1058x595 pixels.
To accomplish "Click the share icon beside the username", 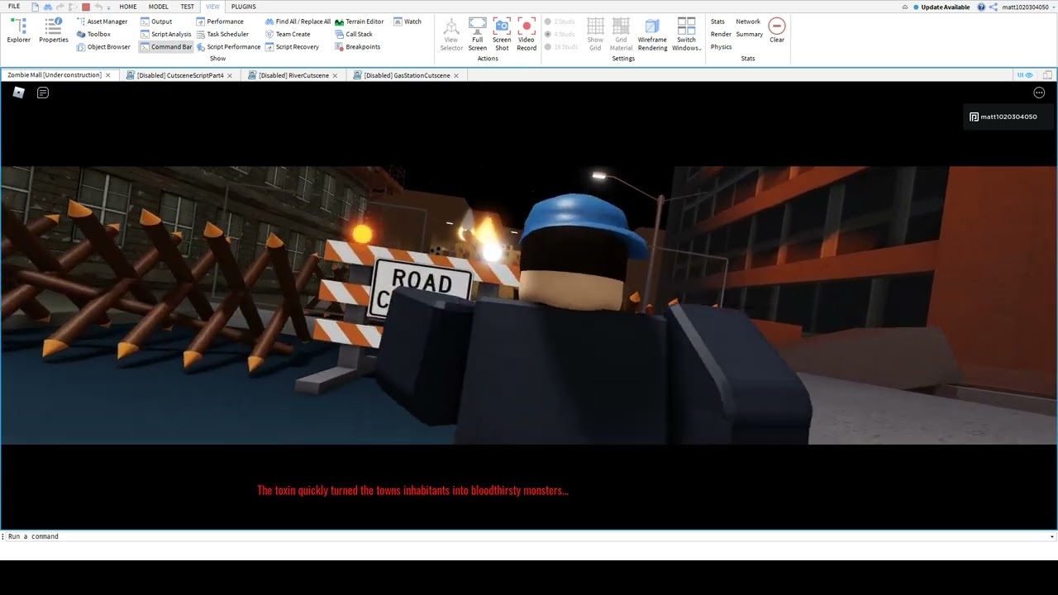I will click(993, 7).
